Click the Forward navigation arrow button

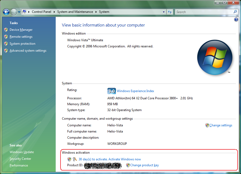pos(14,12)
